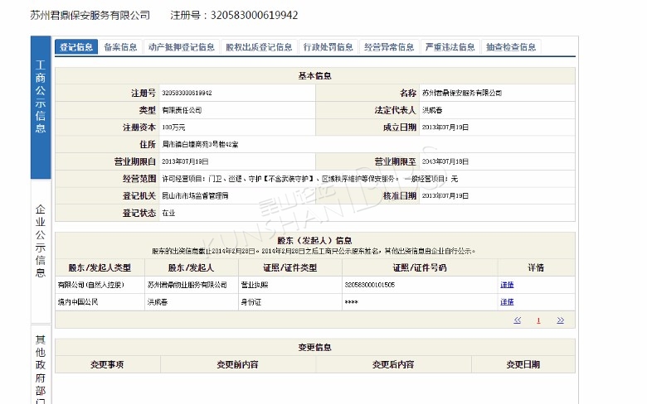647x404 pixels.
Task: Click the 证照/证件号码 column header
Action: pos(420,267)
